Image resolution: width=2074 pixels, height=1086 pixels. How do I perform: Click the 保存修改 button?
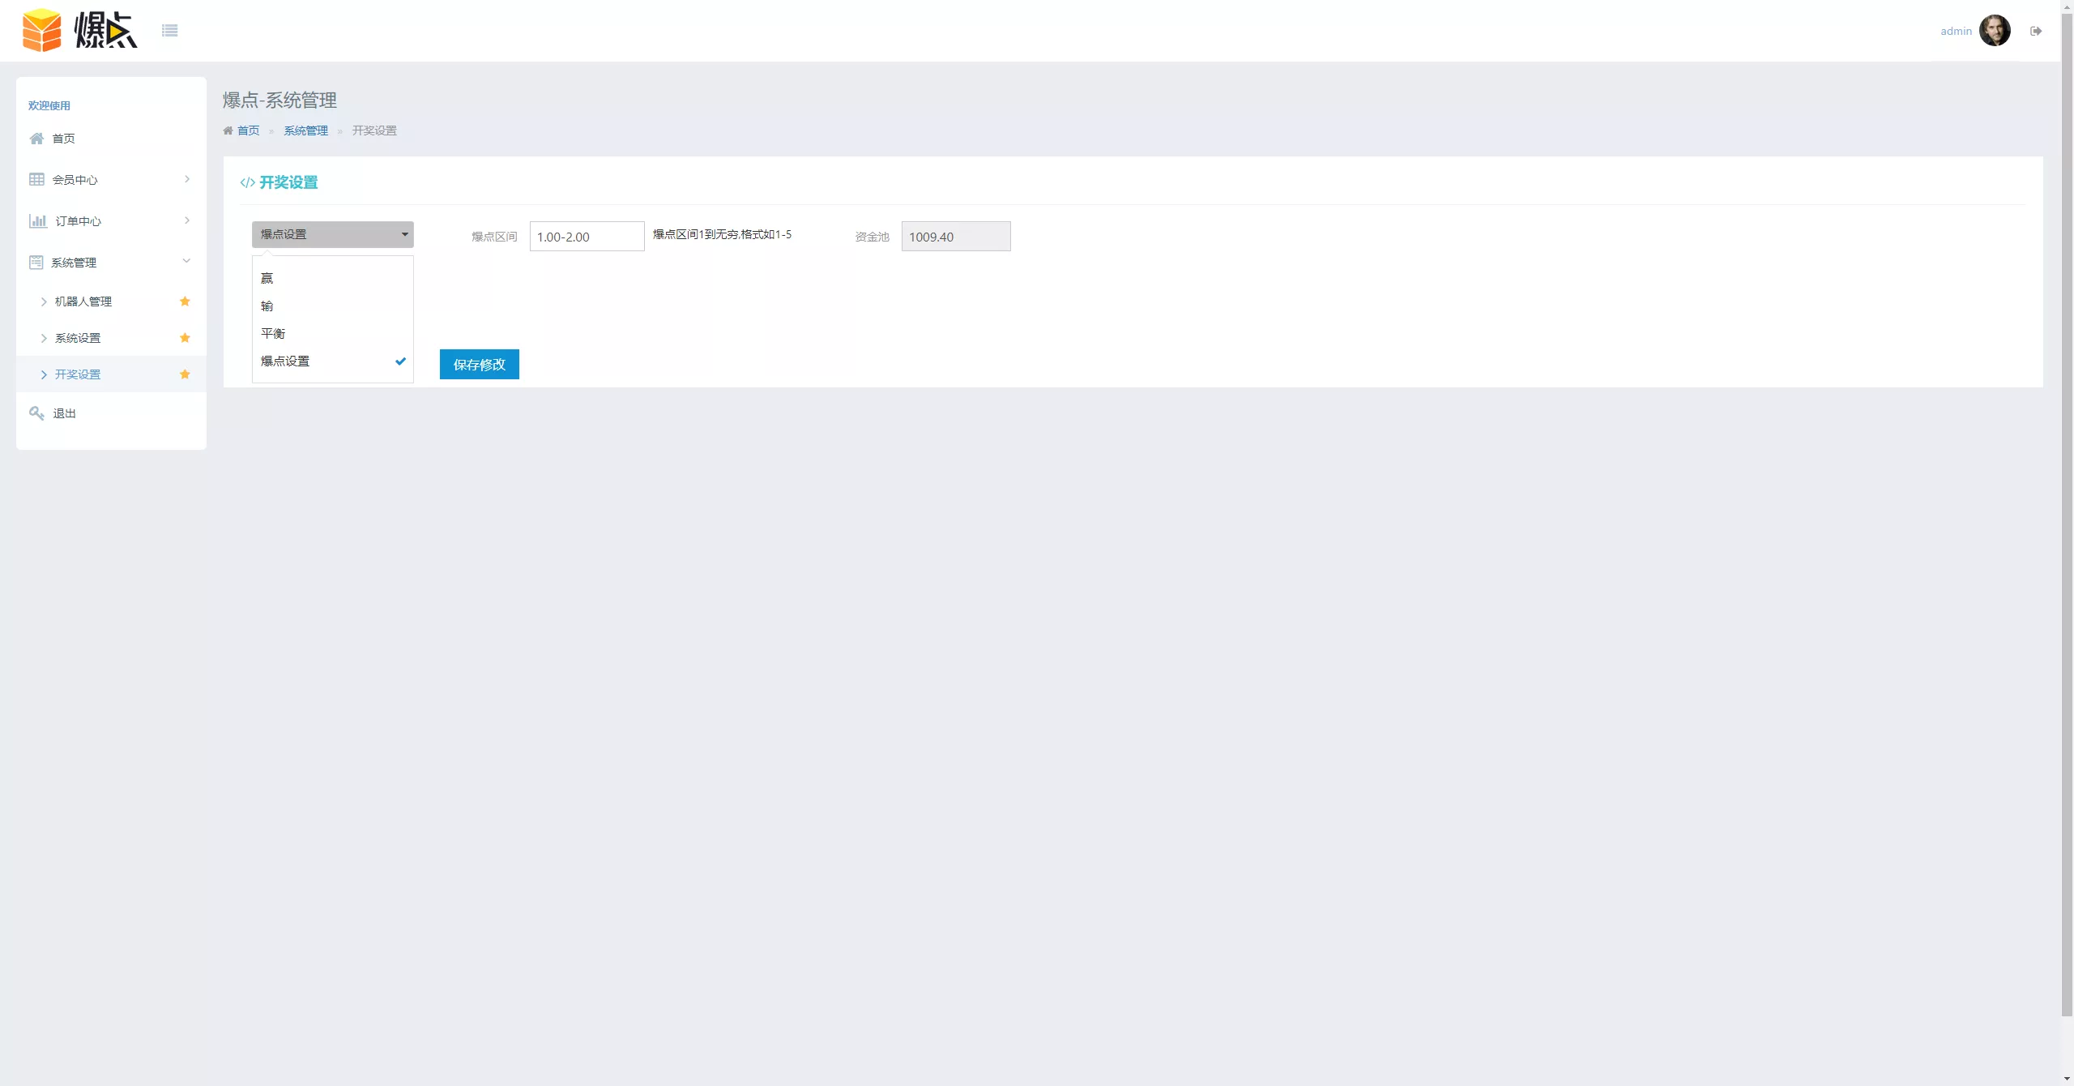click(x=479, y=365)
